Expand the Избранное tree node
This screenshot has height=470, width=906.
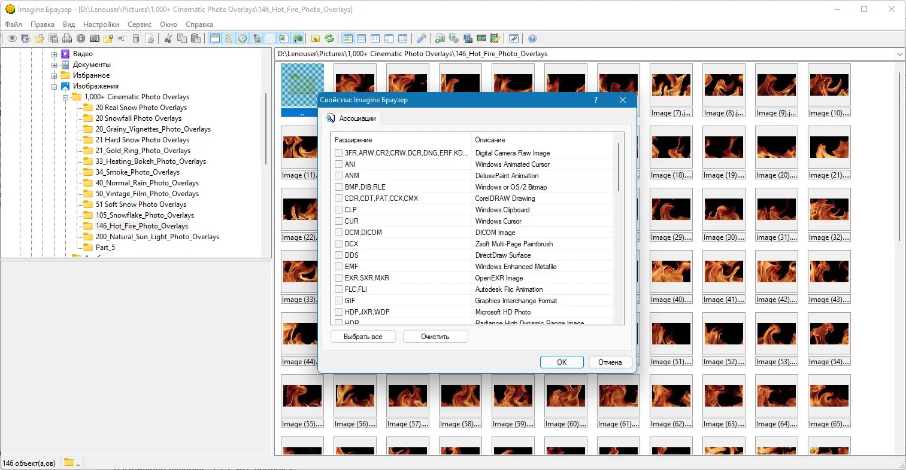(54, 75)
